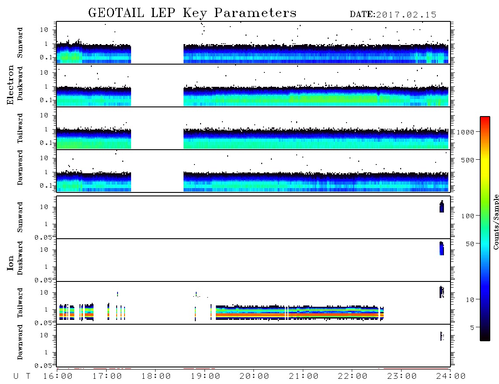Click the 50 color bar tick label
Screen dimensions: 499x384
(470, 244)
